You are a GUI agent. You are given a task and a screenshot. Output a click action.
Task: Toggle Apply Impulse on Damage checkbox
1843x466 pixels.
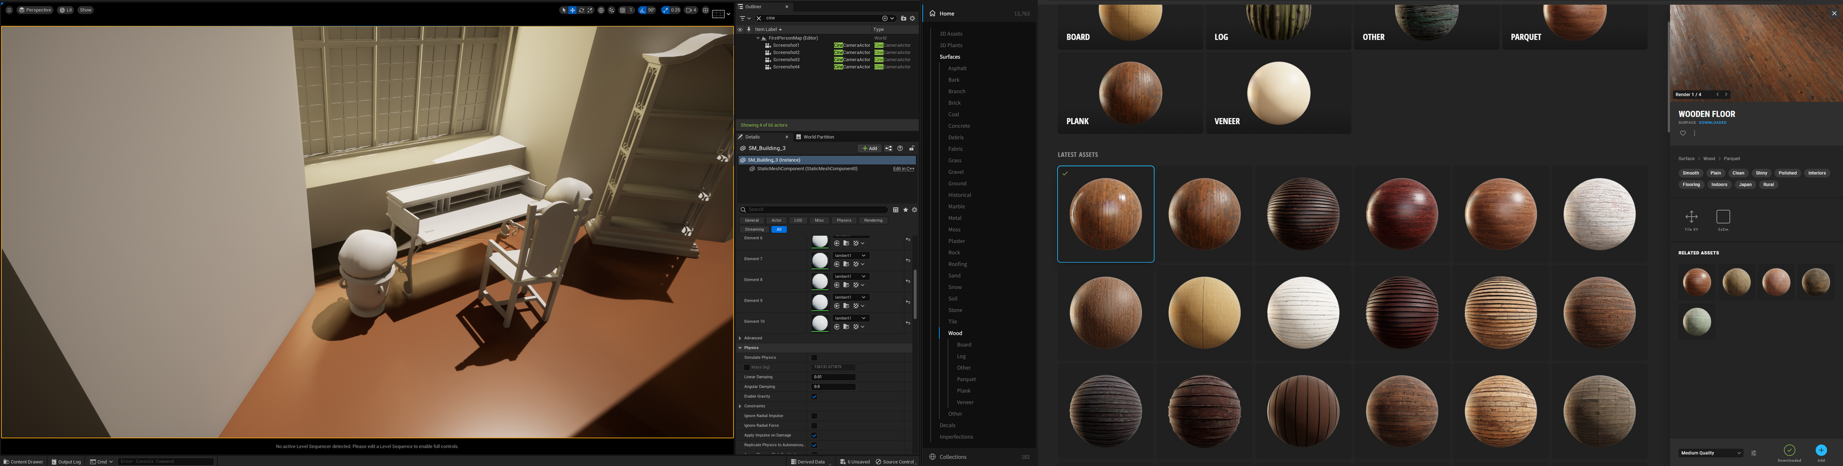(x=814, y=436)
